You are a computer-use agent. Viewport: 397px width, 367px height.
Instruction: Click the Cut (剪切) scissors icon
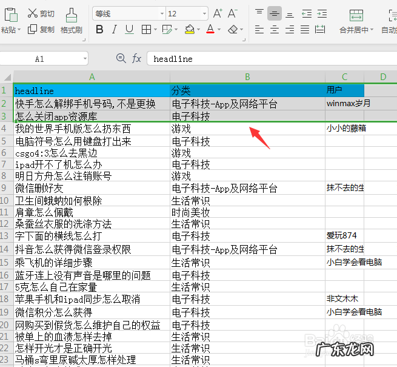(32, 13)
